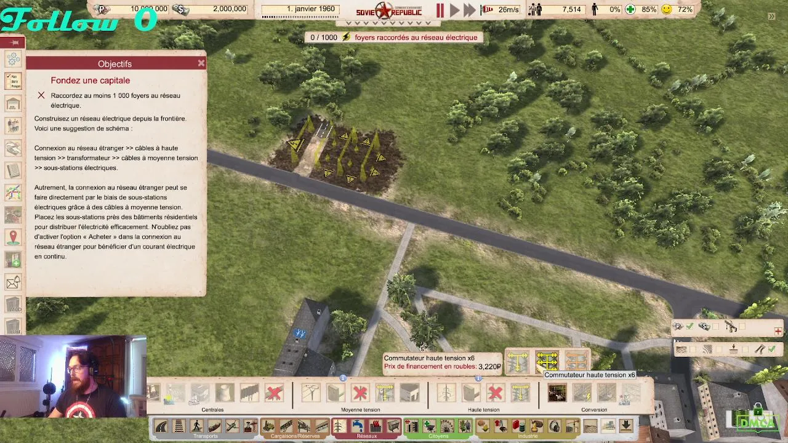The width and height of the screenshot is (788, 443).
Task: Open the settings gears in left sidebar
Action: pyautogui.click(x=13, y=60)
